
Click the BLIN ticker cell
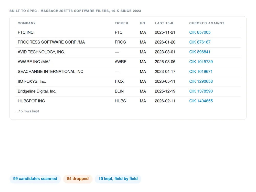(119, 91)
